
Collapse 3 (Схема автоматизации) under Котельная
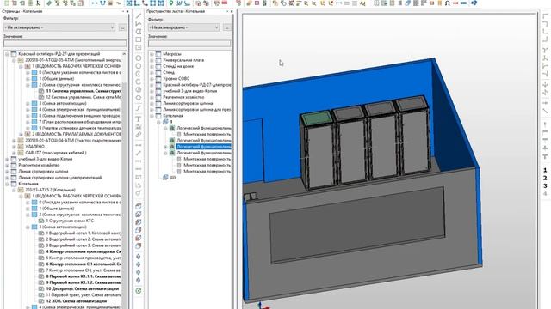(x=28, y=227)
